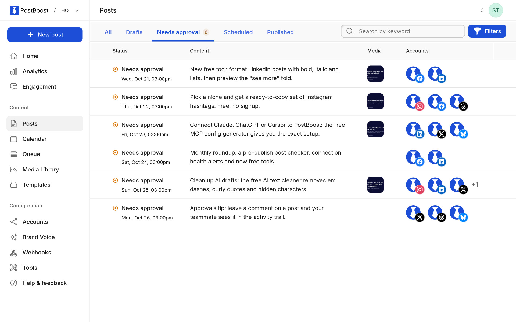The width and height of the screenshot is (516, 322).
Task: Open the Templates icon
Action: pyautogui.click(x=14, y=185)
